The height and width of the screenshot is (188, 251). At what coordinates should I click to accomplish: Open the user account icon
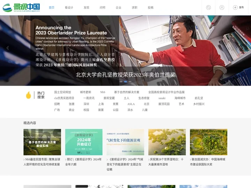[222, 8]
